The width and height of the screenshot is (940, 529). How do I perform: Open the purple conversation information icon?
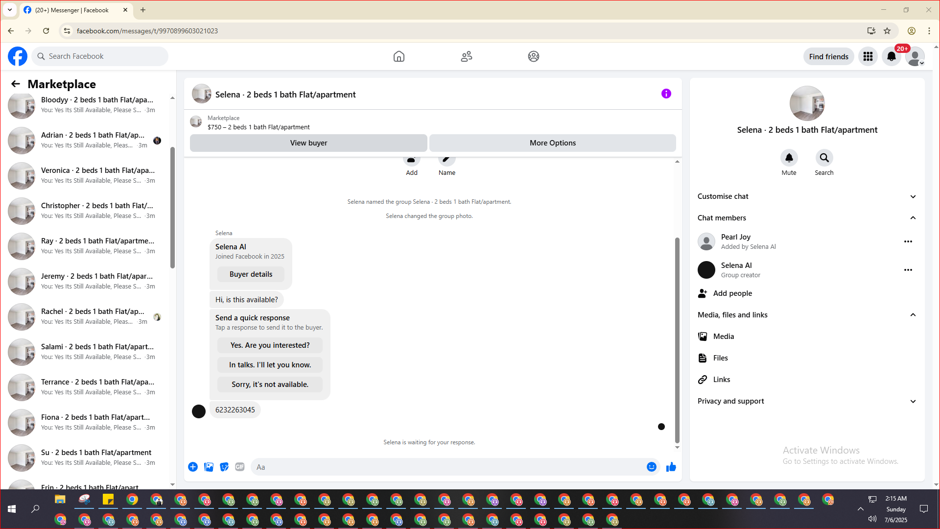coord(666,94)
